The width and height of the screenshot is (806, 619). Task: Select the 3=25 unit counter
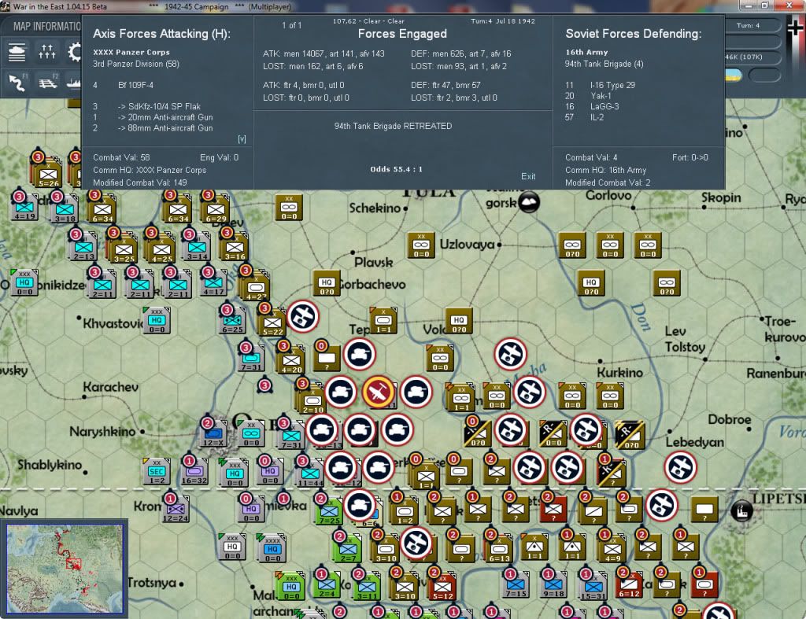[x=124, y=251]
